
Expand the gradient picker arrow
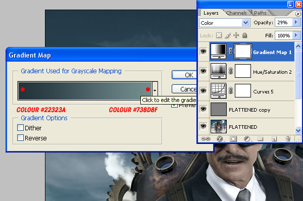[155, 90]
